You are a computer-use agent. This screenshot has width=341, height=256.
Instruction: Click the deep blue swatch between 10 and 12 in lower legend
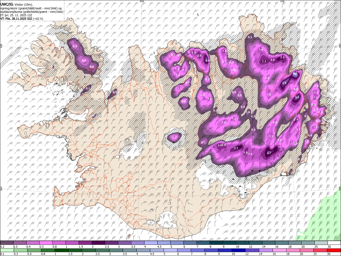click(x=239, y=250)
